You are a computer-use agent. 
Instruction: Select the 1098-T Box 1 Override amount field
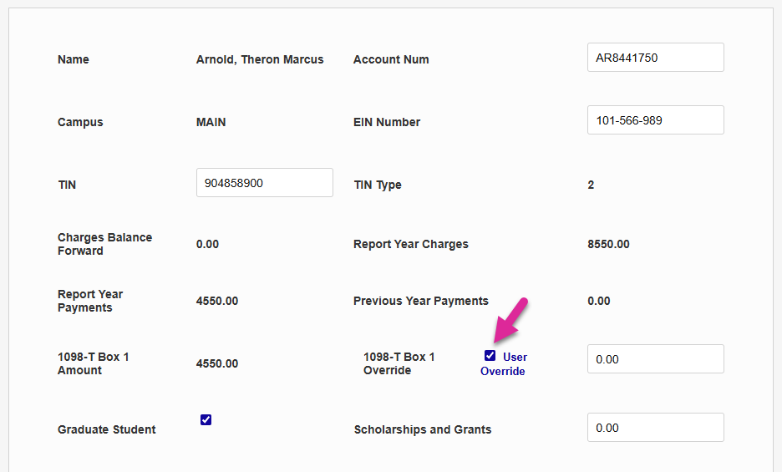tap(655, 359)
